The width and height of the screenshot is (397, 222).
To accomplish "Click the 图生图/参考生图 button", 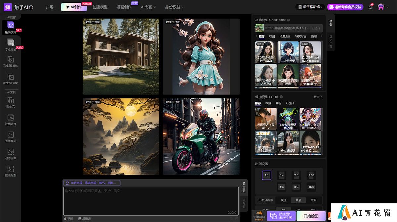I will pyautogui.click(x=282, y=216).
